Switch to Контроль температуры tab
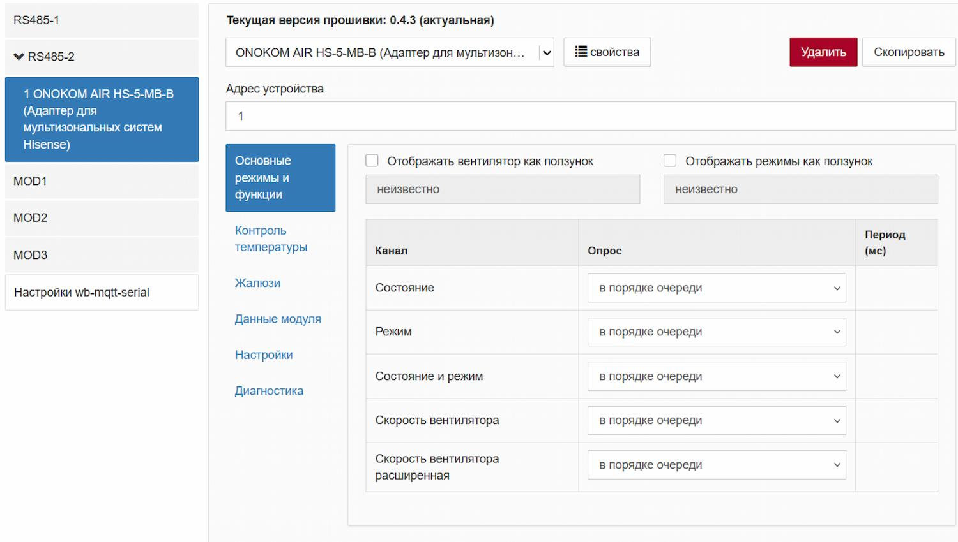The image size is (958, 542). 271,238
